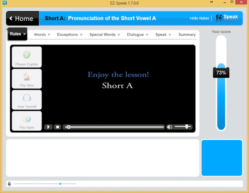Start video with the play button
This screenshot has width=249, height=193.
coord(48,127)
